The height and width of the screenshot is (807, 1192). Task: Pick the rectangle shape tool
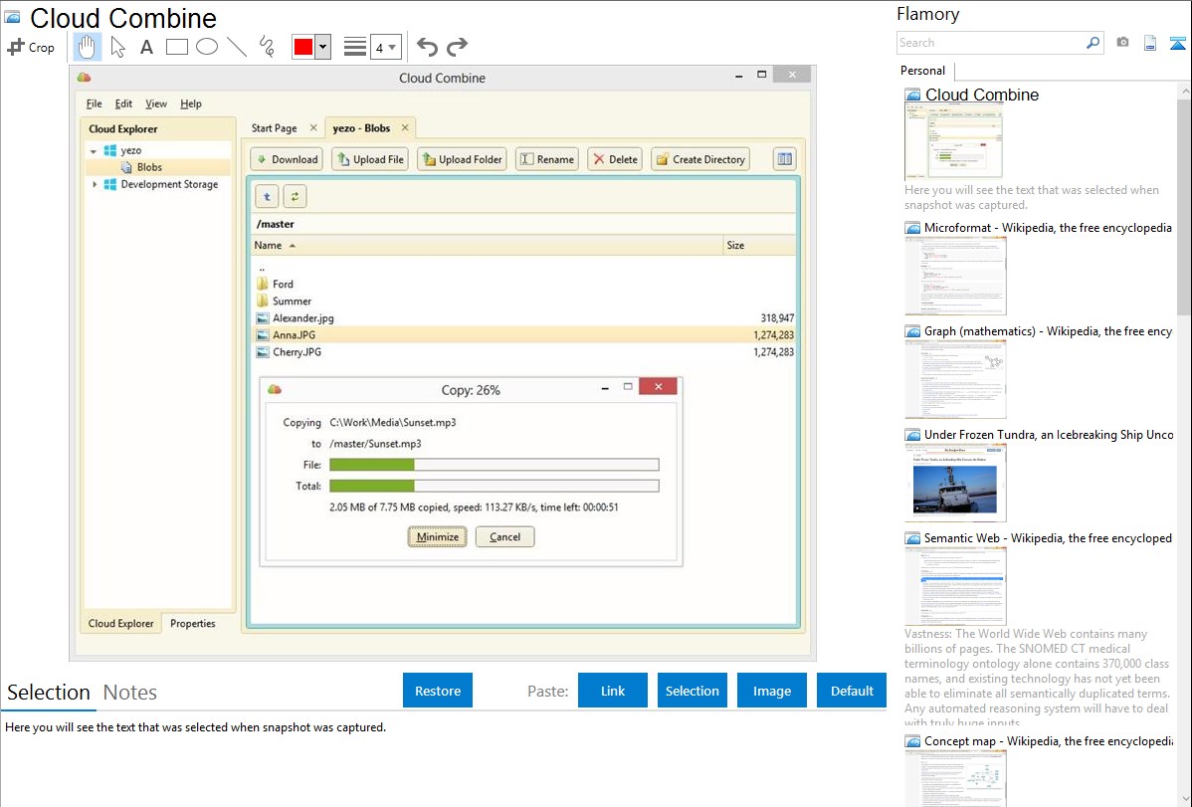177,47
